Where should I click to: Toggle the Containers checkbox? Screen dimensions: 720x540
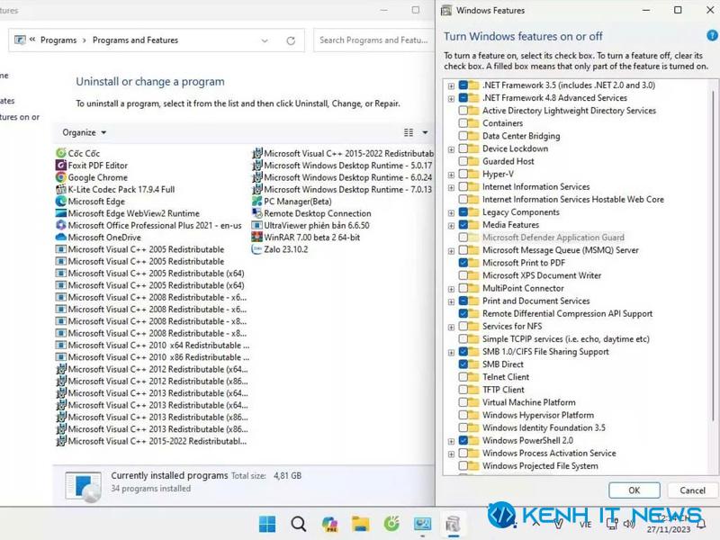[463, 123]
